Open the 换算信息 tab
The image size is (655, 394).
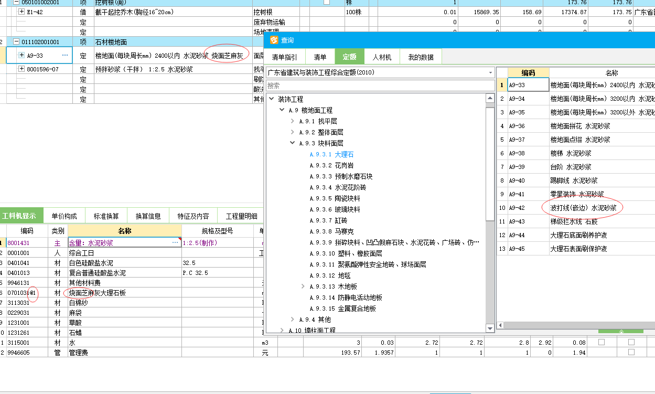(x=148, y=216)
